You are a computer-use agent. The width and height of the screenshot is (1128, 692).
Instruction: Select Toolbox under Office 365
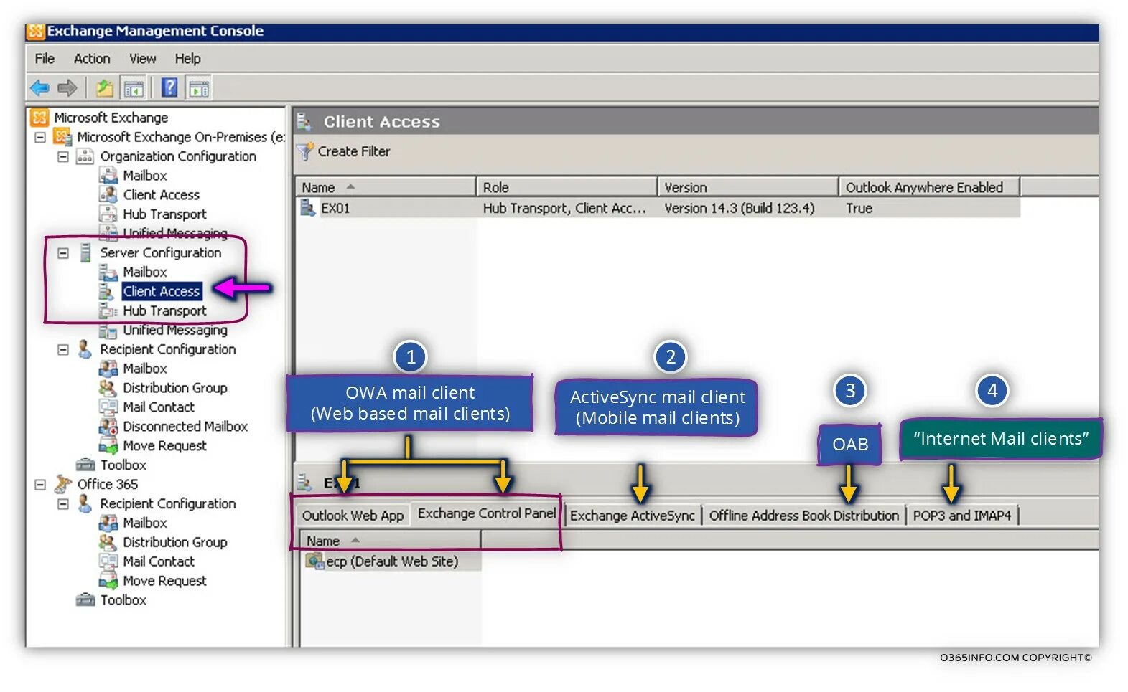click(123, 600)
